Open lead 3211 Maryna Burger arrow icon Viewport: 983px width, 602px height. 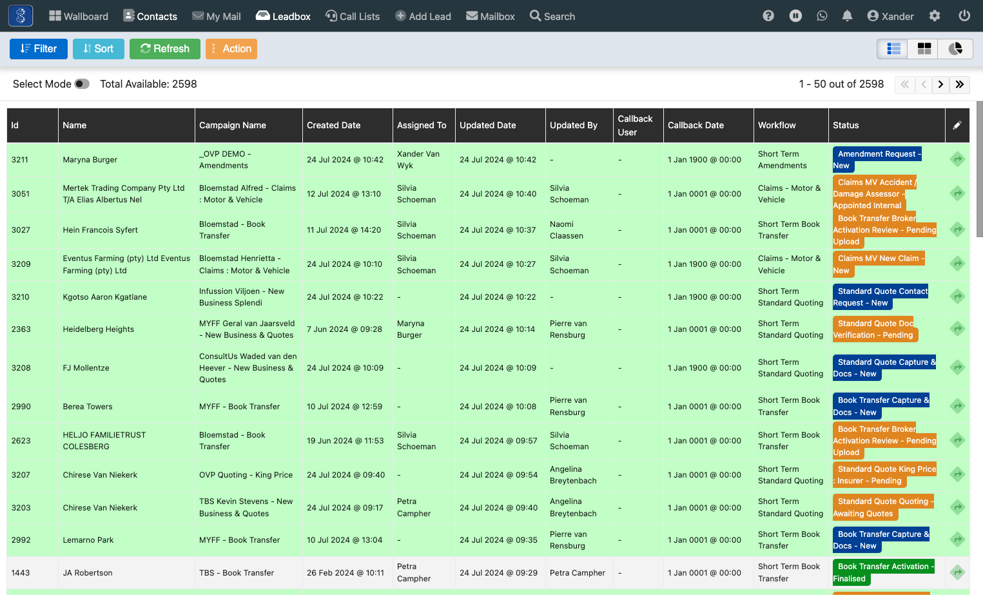(958, 159)
